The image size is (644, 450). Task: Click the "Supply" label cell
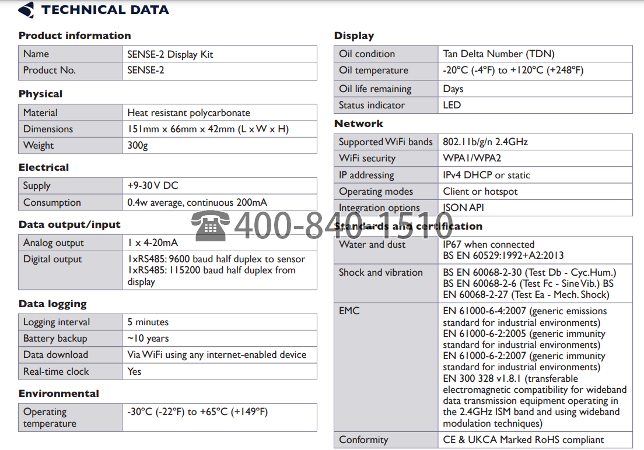pyautogui.click(x=70, y=185)
